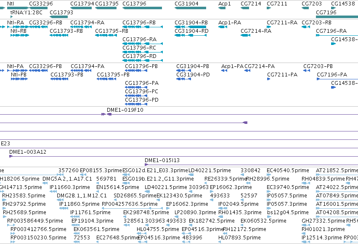Open the CG7214 gene feature

pyautogui.click(x=245, y=8)
